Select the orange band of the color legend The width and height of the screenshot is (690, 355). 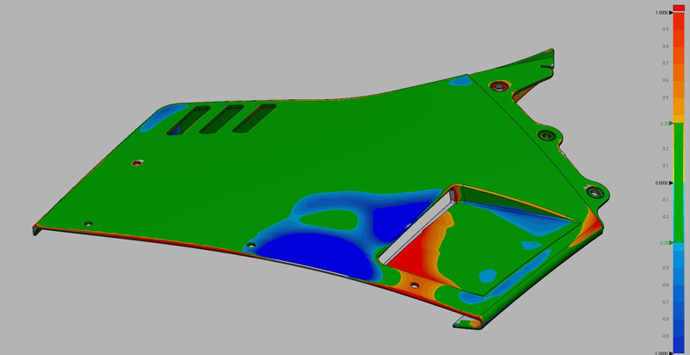coord(678,86)
